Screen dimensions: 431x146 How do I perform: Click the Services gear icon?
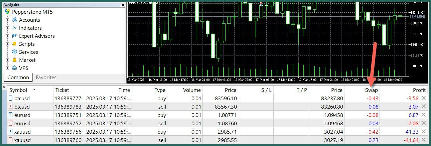[x=14, y=52]
